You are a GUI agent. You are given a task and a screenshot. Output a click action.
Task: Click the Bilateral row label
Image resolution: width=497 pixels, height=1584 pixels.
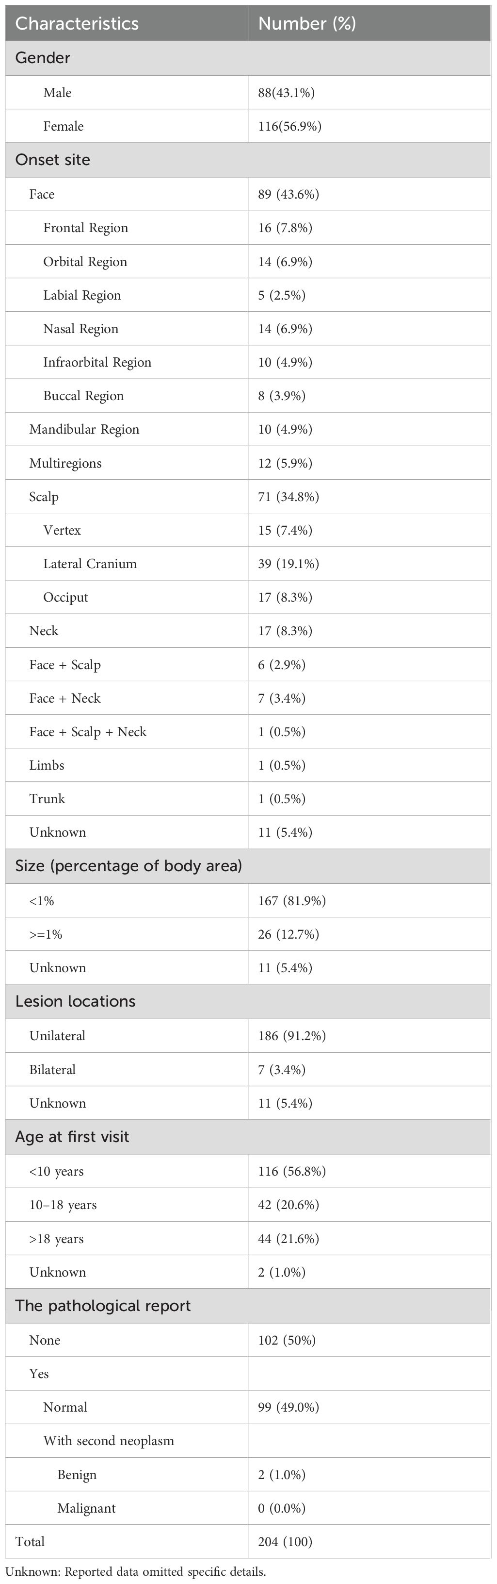(x=52, y=1070)
